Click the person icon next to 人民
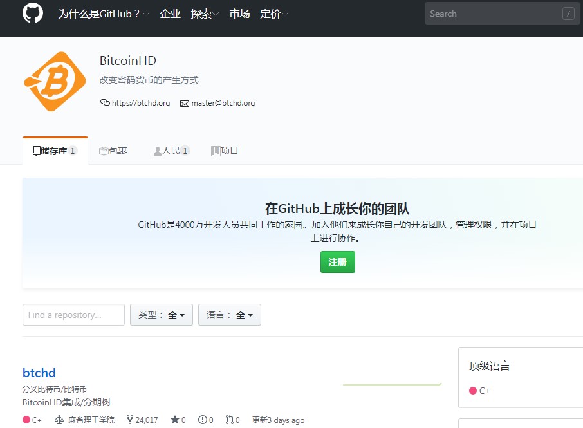The height and width of the screenshot is (428, 583). [x=158, y=151]
